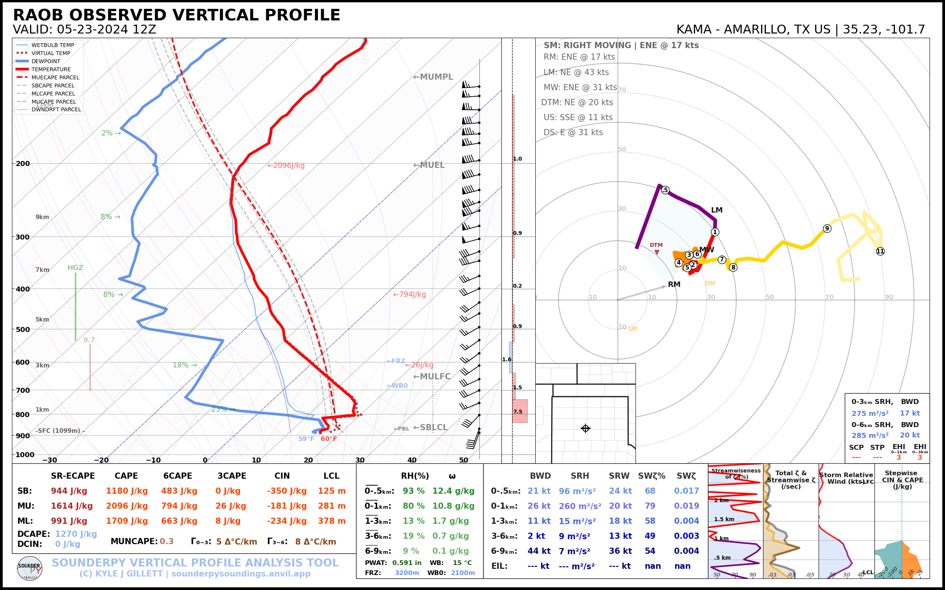
Task: Click the MUEL arrow label on the skew-T
Action: [x=429, y=165]
